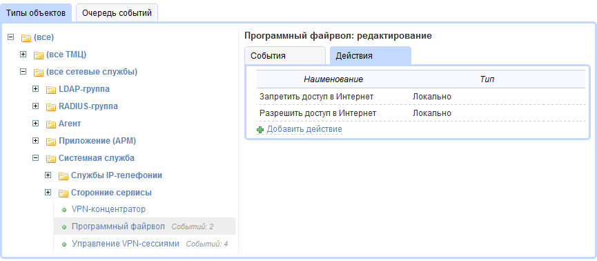Click the Запретить доступ в Интернет action
The height and width of the screenshot is (261, 597).
click(316, 97)
